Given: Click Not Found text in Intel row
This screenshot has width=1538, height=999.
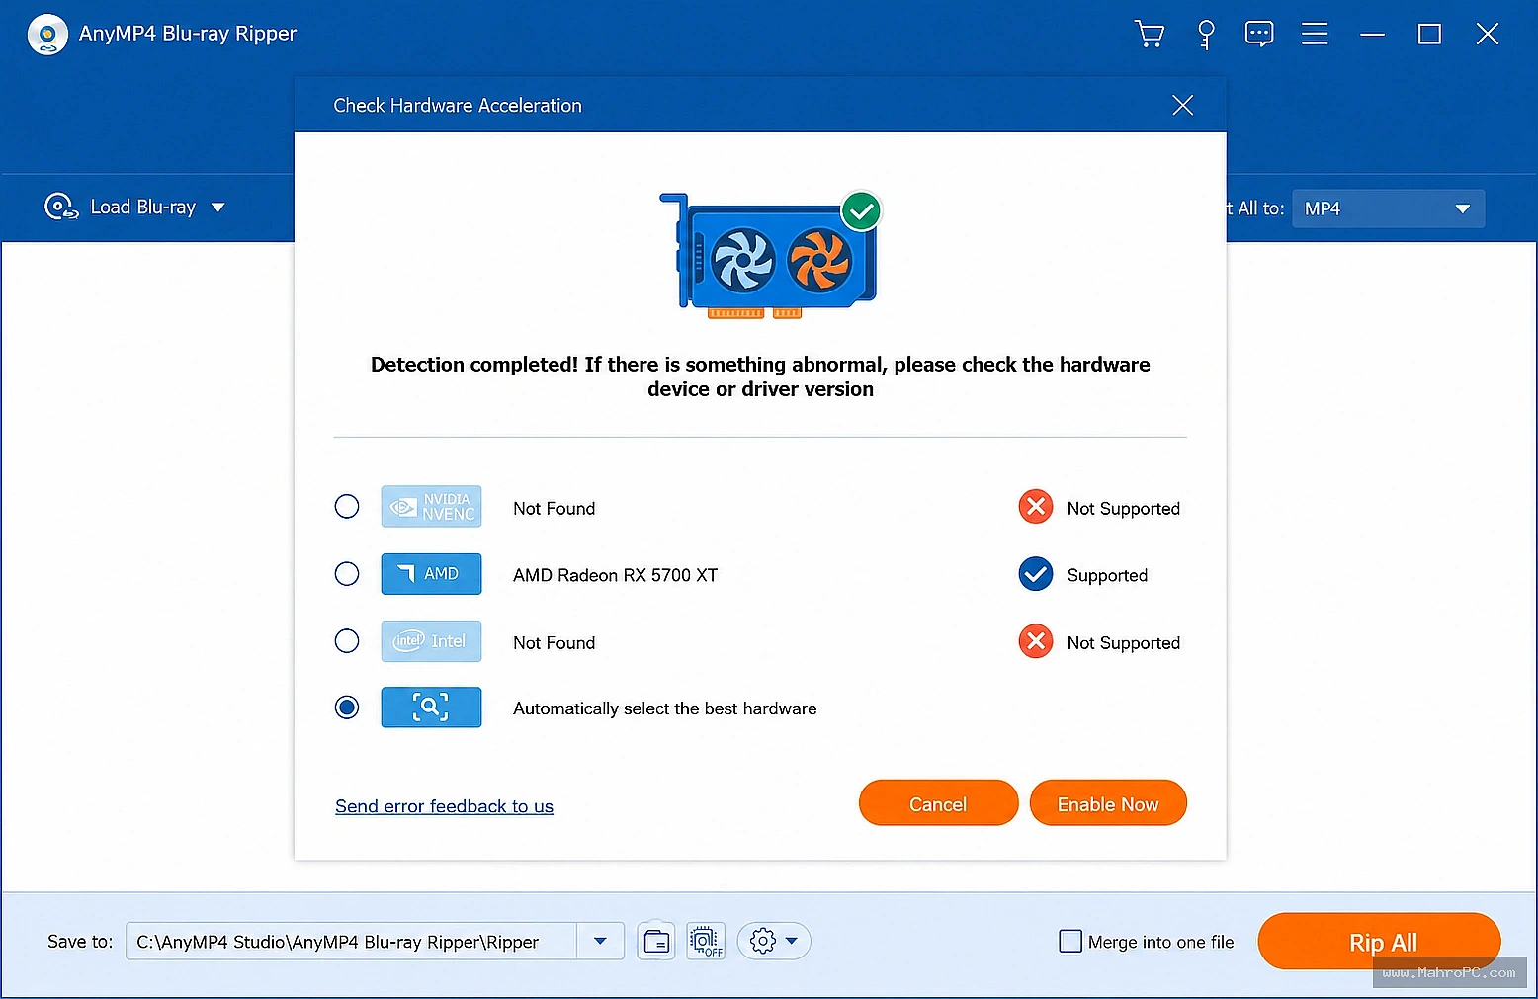Looking at the screenshot, I should (554, 642).
